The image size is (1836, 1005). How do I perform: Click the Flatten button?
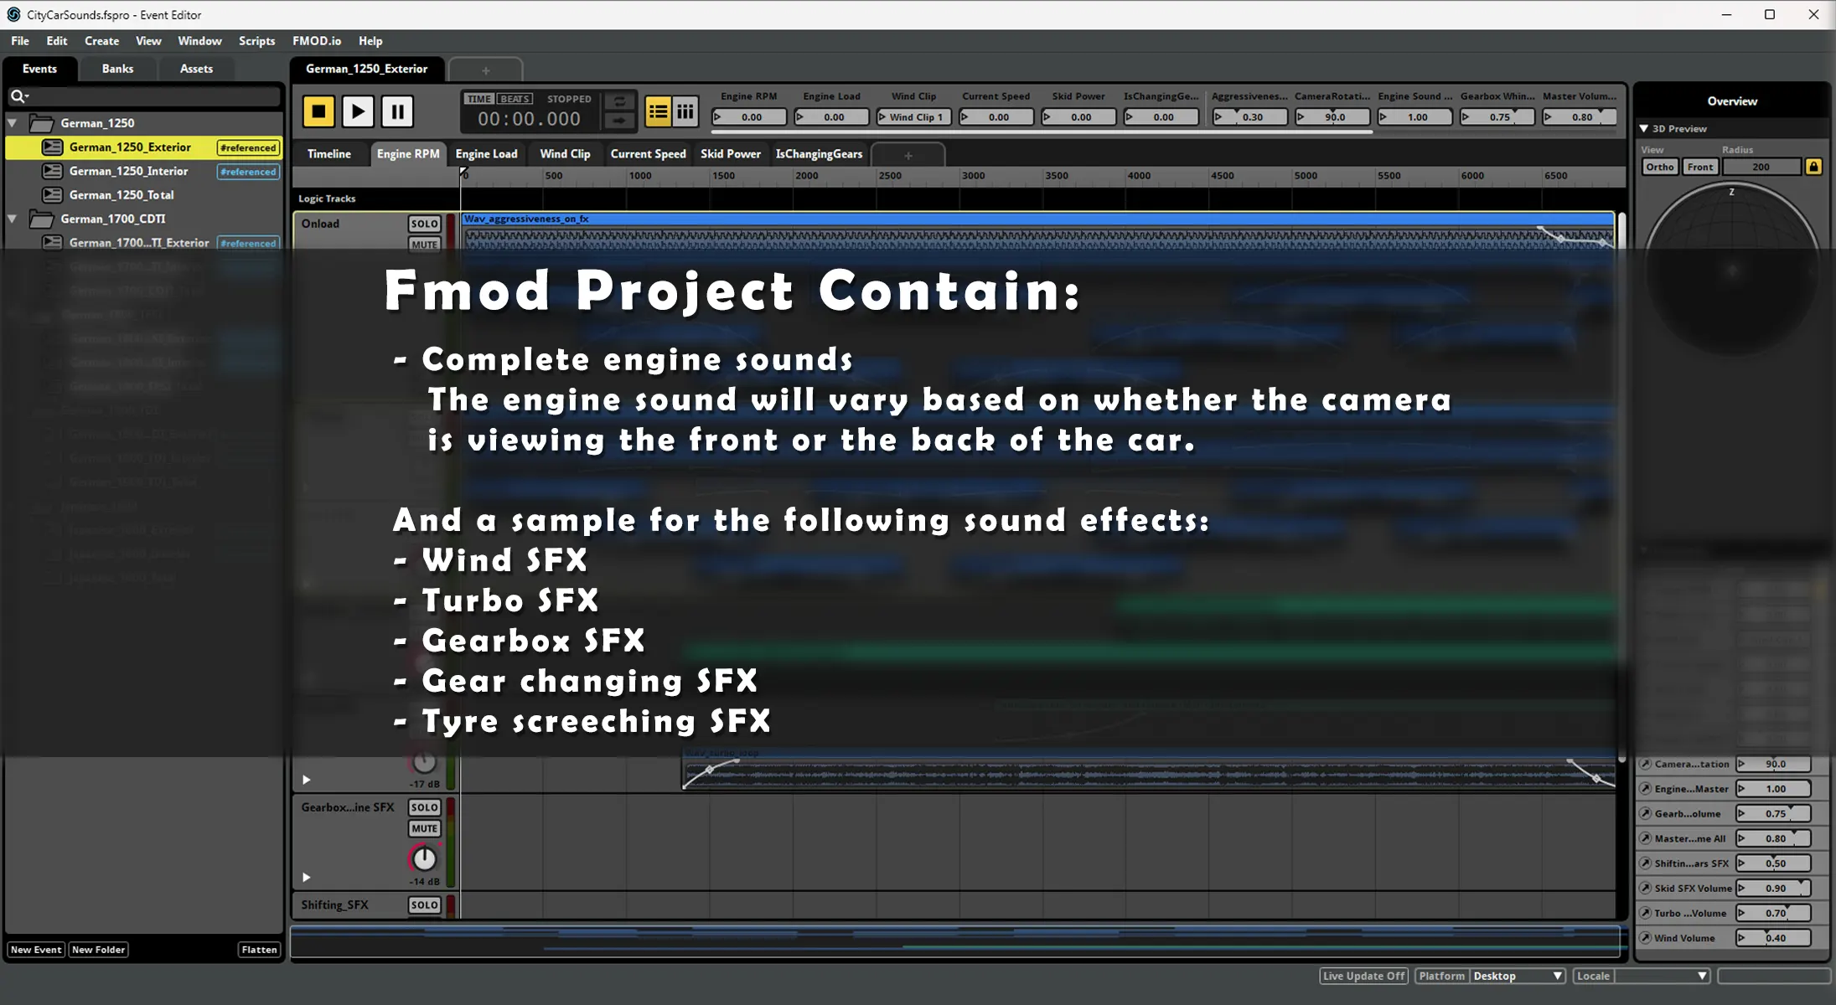(x=259, y=949)
